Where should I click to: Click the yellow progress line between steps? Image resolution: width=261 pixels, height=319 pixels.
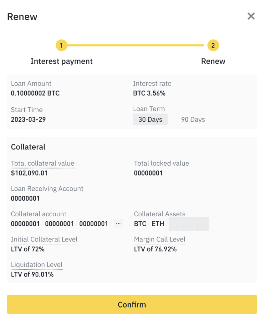[137, 46]
